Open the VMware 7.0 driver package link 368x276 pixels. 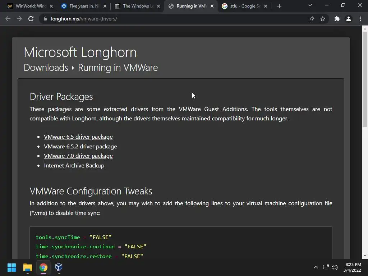[78, 156]
